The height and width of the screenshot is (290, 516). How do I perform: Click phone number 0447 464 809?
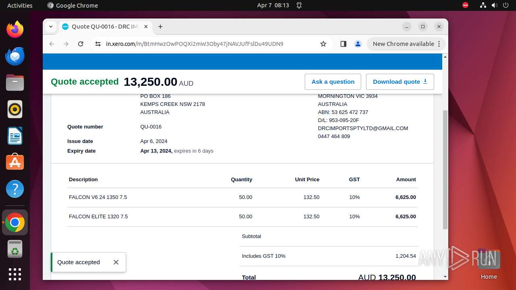[334, 137]
